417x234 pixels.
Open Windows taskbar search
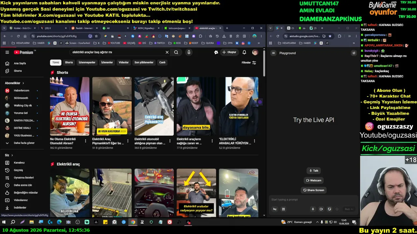pyautogui.click(x=13, y=222)
